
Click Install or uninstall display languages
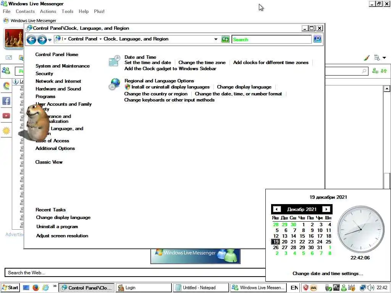(170, 87)
